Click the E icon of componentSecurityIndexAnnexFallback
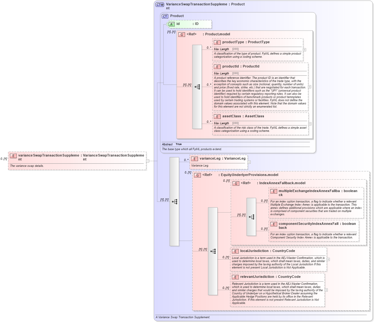 [x=274, y=224]
